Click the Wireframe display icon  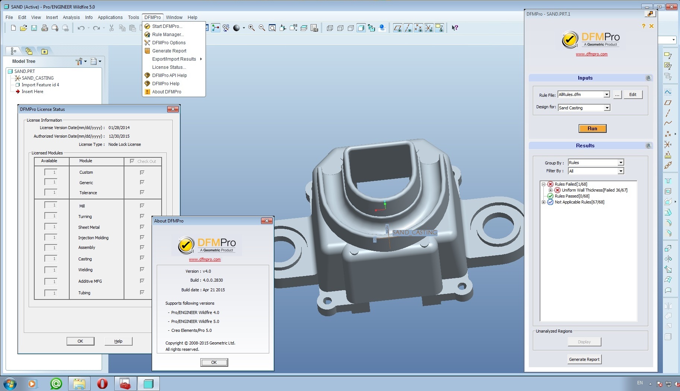[330, 28]
